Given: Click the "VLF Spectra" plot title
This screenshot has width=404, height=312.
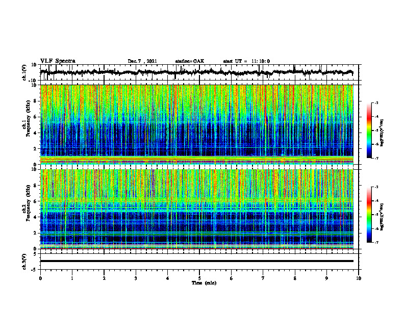Looking at the screenshot, I should pyautogui.click(x=58, y=61).
